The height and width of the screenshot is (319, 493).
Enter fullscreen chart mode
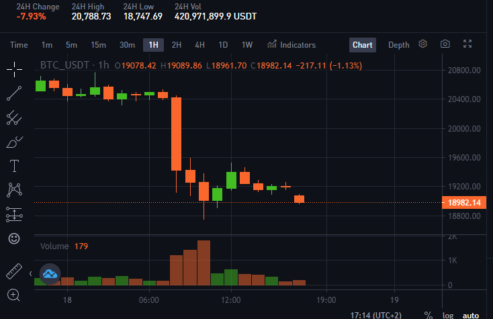click(x=467, y=44)
